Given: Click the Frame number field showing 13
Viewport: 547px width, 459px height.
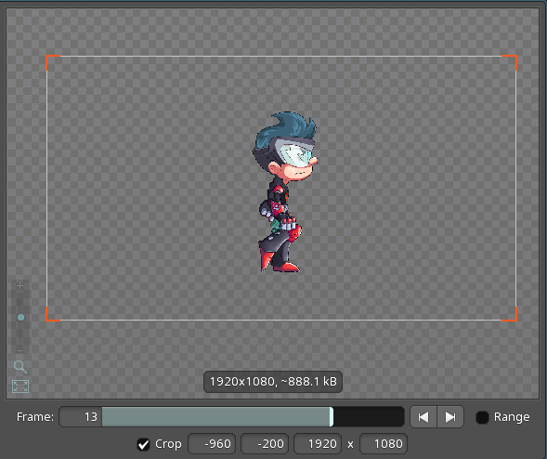Looking at the screenshot, I should (81, 417).
